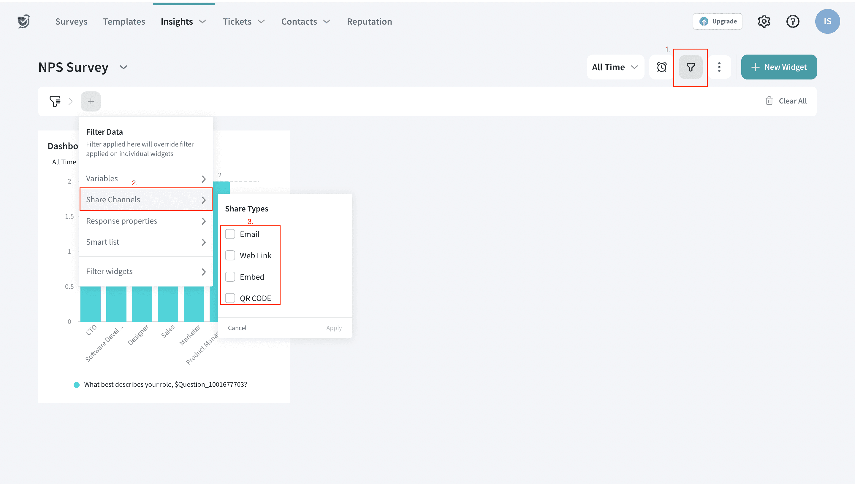855x484 pixels.
Task: Open the scheduled reports clock icon
Action: pos(661,67)
